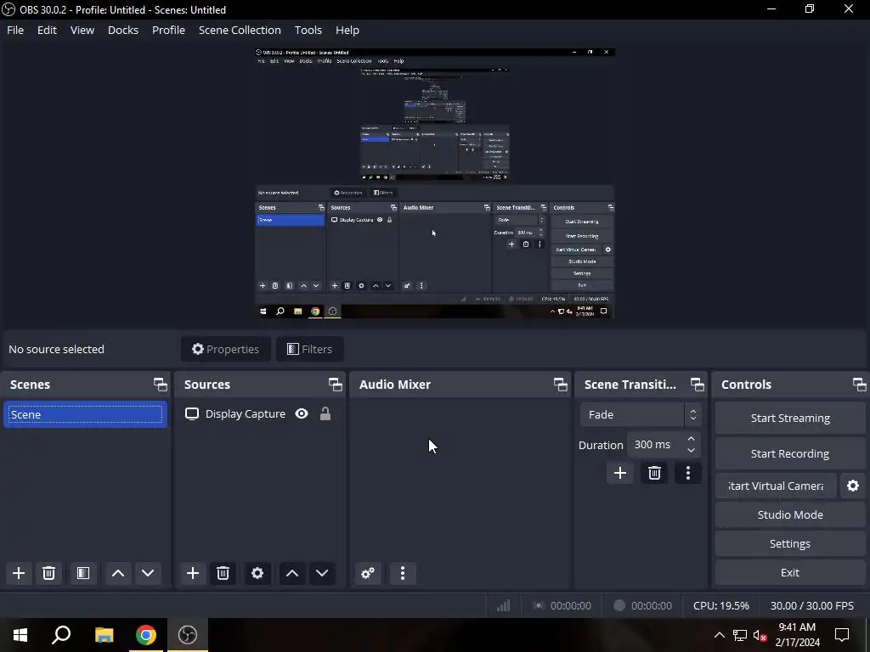Open Windows notification center
870x652 pixels.
pos(842,635)
